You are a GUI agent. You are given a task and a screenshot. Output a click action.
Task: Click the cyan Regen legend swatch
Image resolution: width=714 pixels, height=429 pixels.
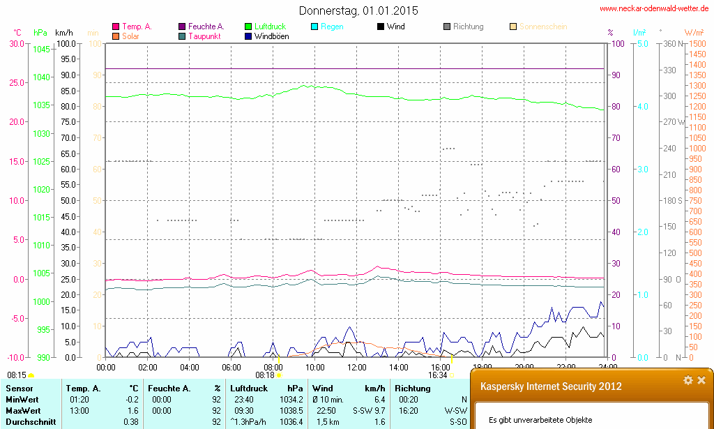coord(314,27)
